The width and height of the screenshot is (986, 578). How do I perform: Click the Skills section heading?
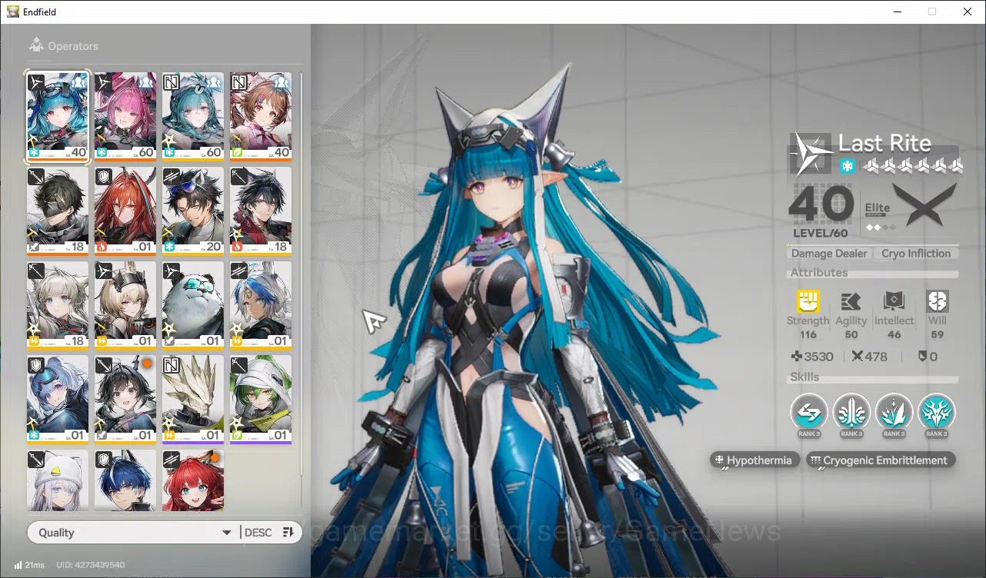coord(804,377)
